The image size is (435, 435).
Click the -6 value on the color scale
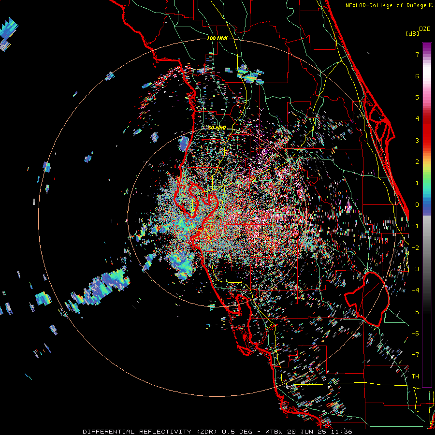point(415,333)
